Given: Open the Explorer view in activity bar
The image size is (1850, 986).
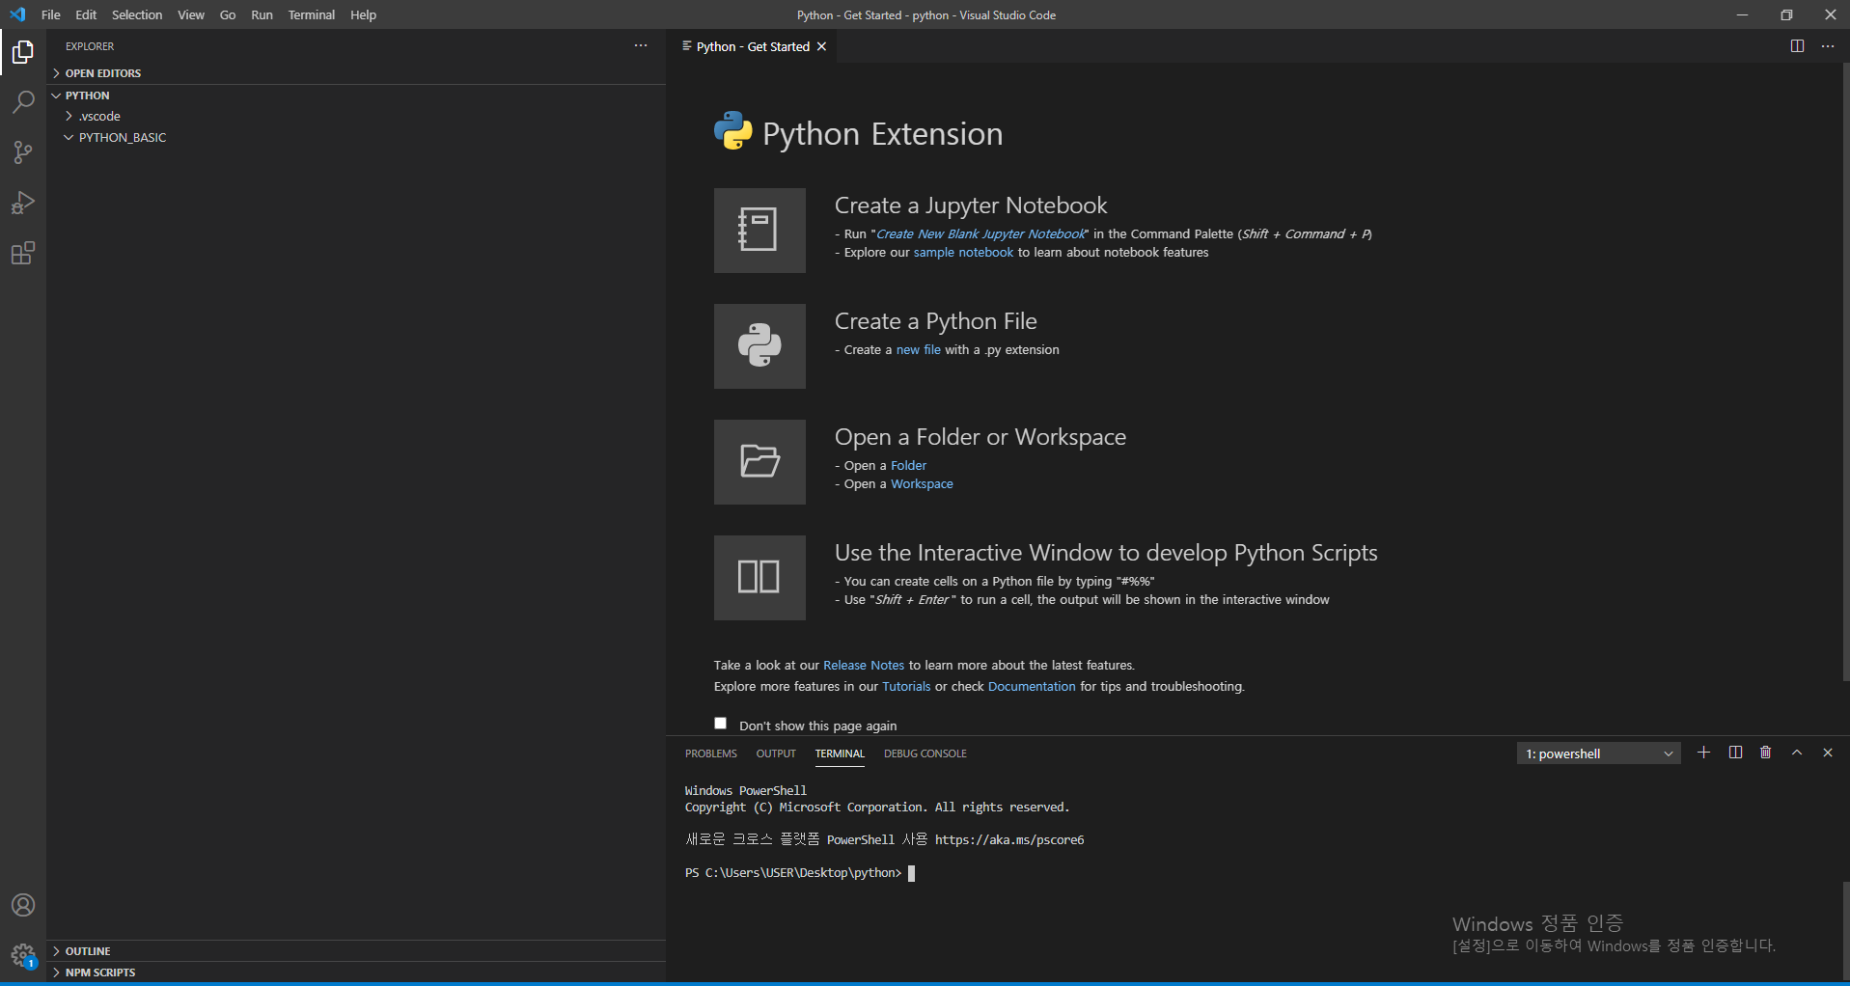Looking at the screenshot, I should coord(23,52).
